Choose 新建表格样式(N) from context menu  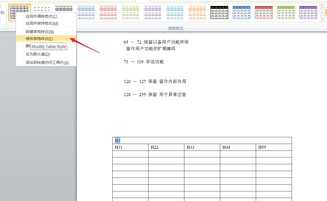[46, 32]
